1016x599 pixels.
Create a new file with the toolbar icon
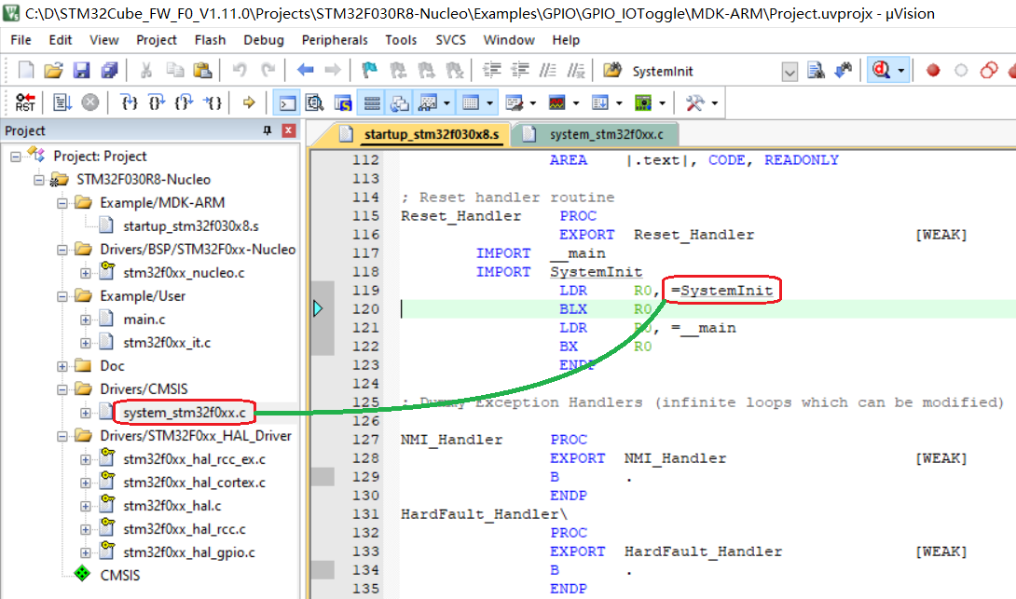tap(26, 70)
